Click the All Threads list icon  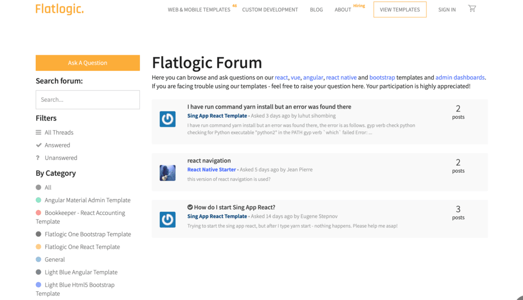click(x=38, y=132)
